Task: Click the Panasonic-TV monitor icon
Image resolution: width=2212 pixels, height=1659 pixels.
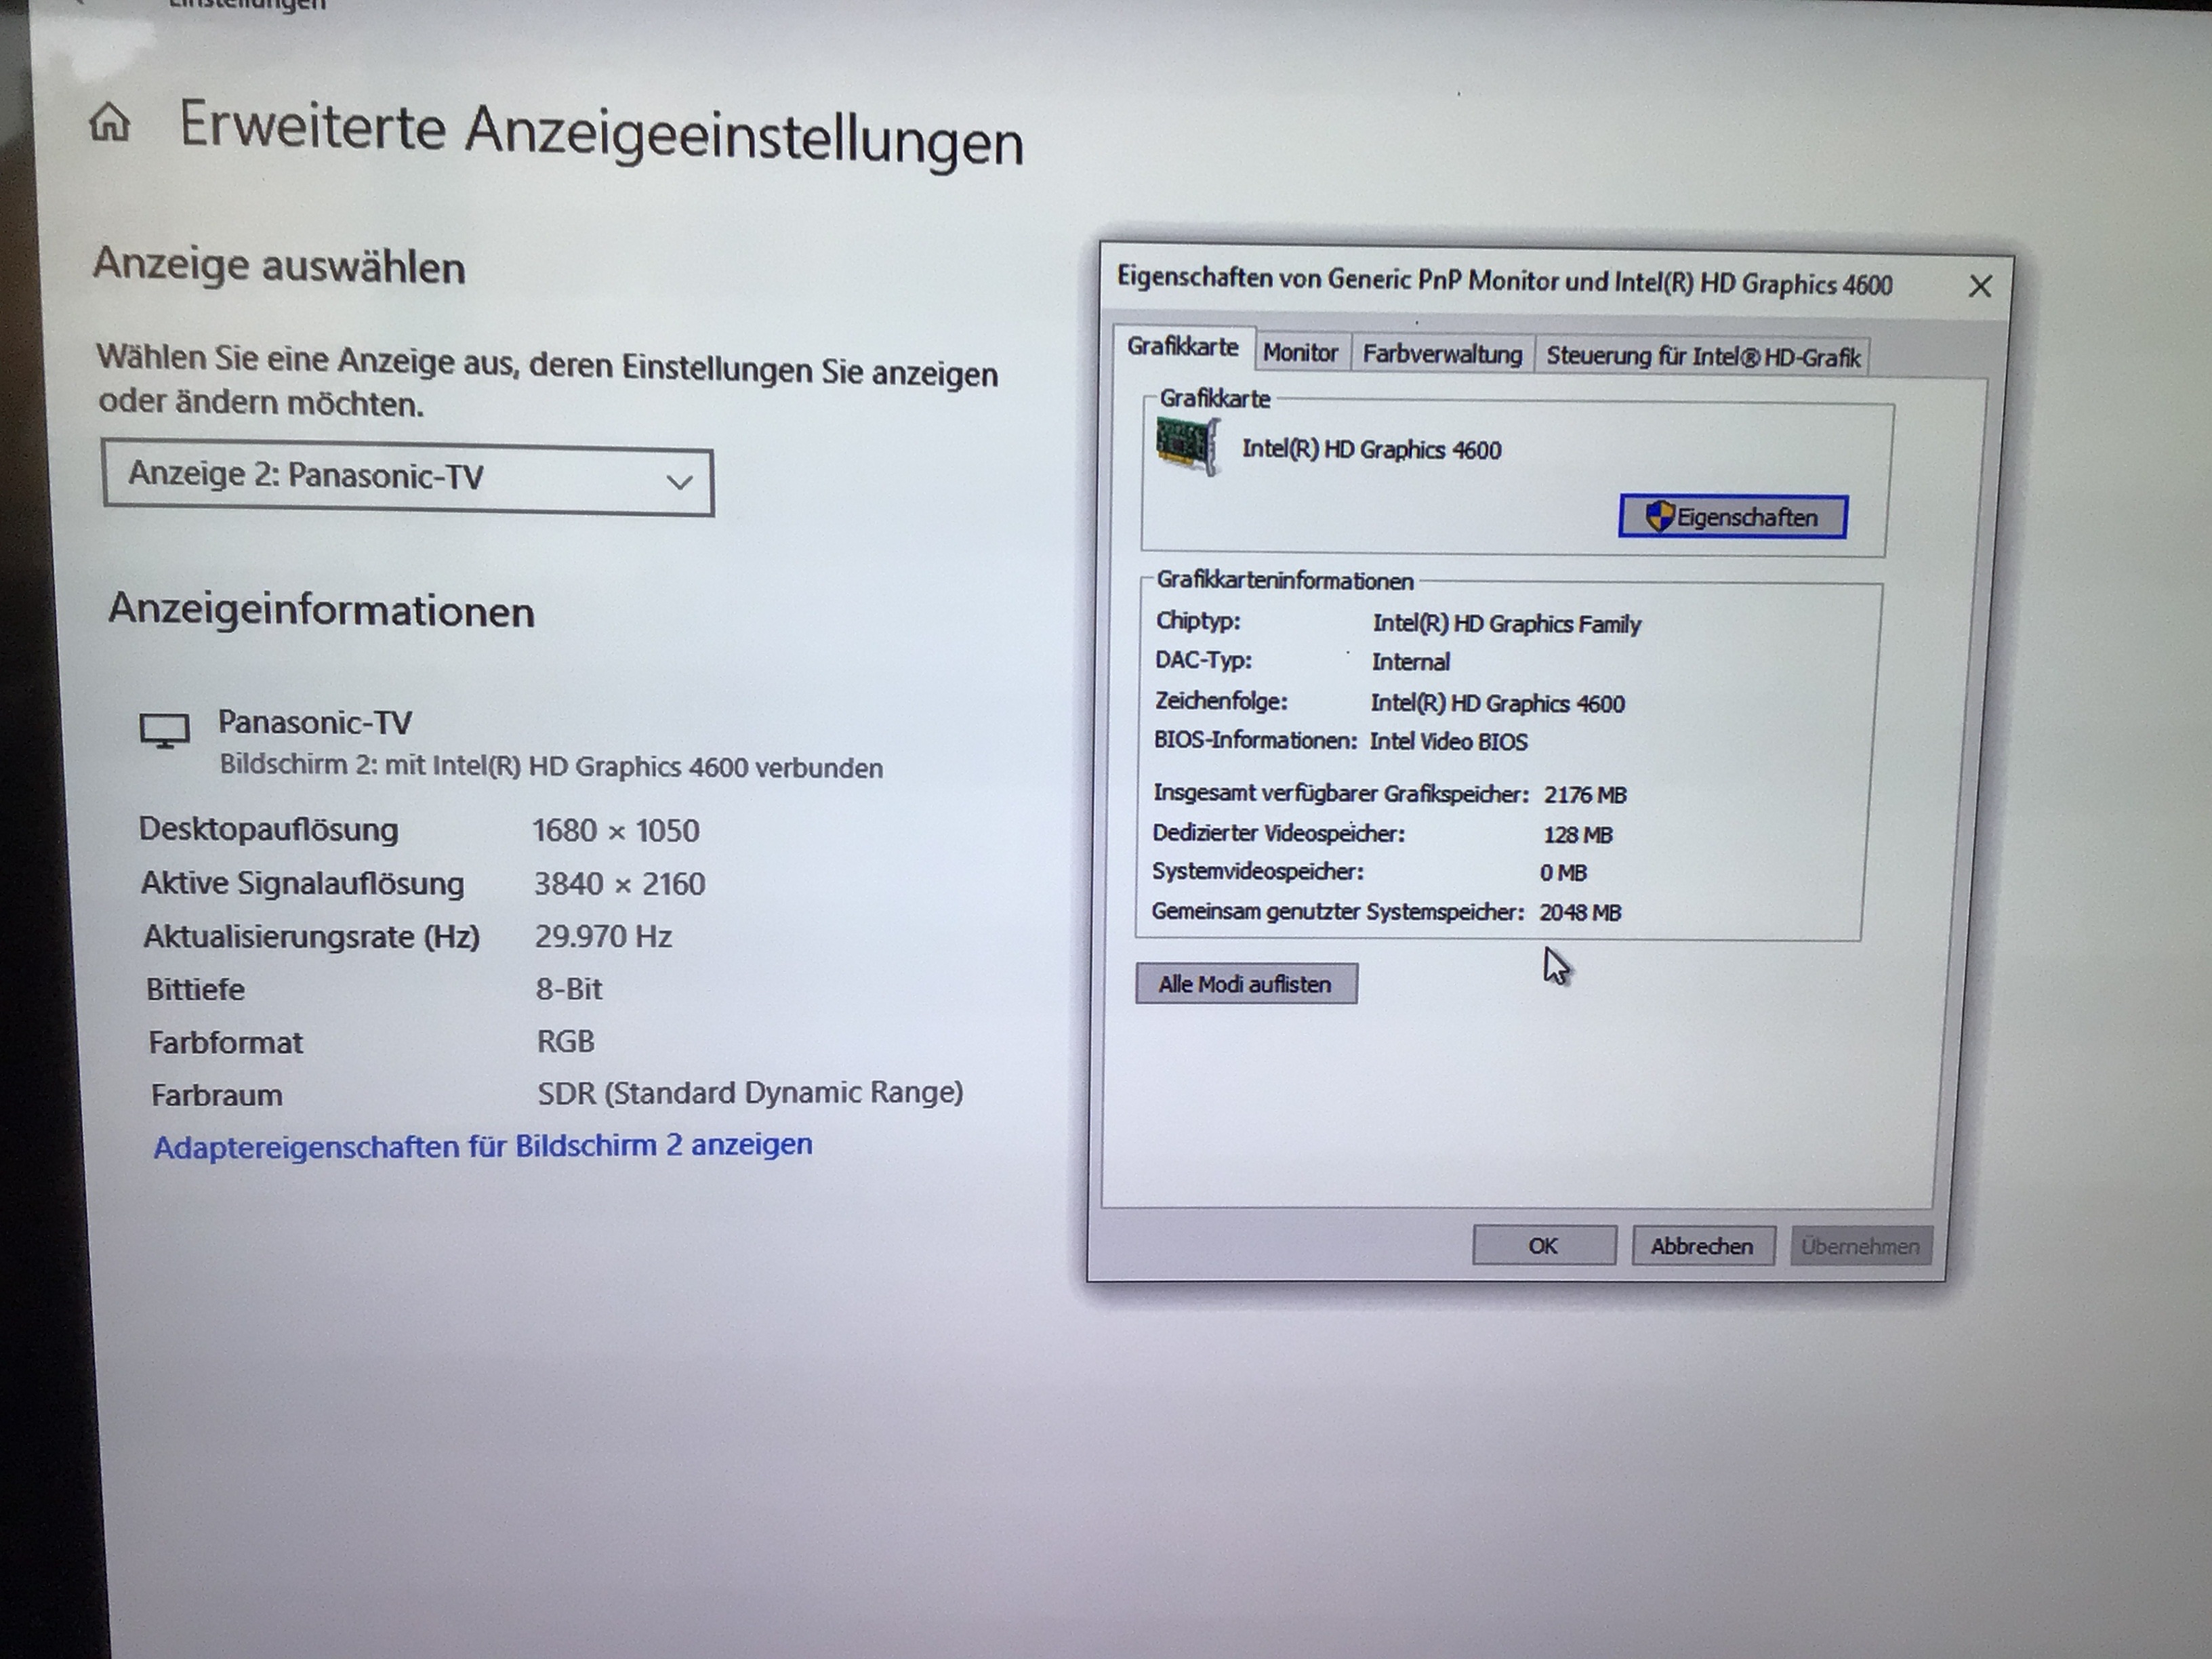Action: (x=164, y=730)
